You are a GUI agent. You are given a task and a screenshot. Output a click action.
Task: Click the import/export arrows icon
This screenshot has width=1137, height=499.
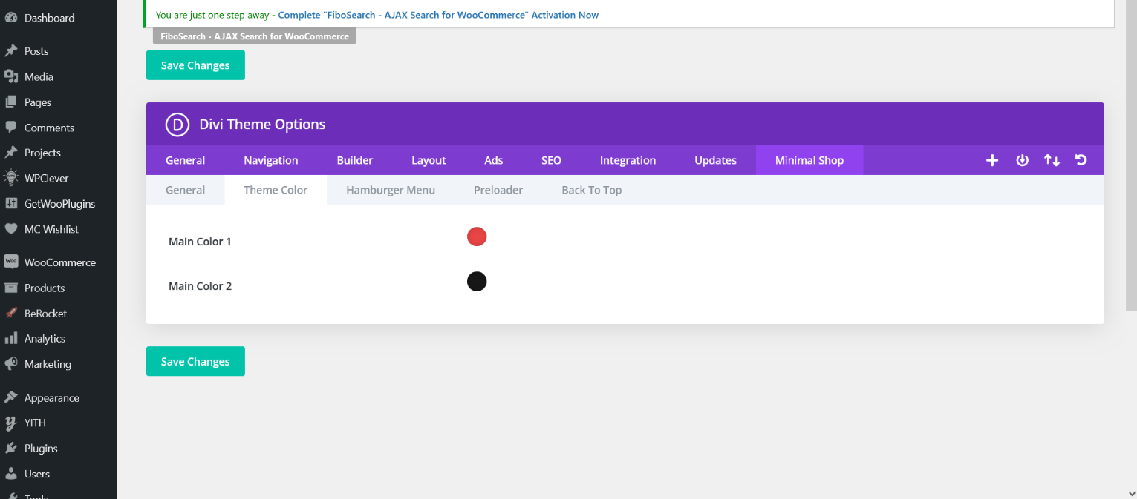tap(1052, 160)
